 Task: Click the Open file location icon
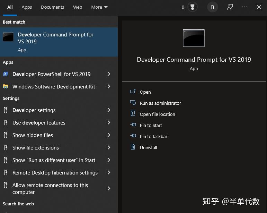tap(133, 113)
